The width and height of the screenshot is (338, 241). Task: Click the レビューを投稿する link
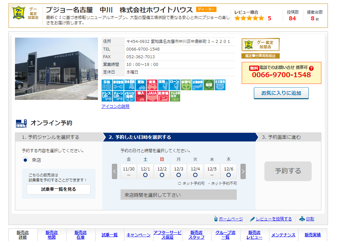274,219
